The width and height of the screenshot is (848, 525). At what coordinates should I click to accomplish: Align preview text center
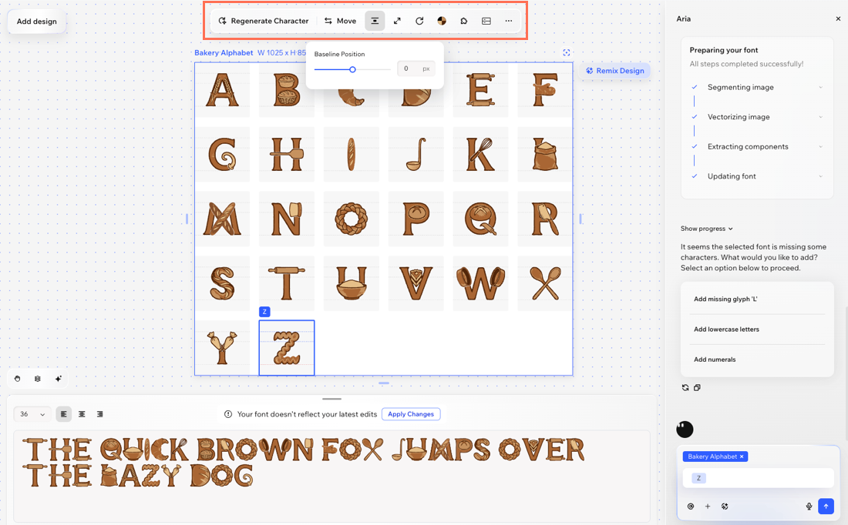coord(82,414)
